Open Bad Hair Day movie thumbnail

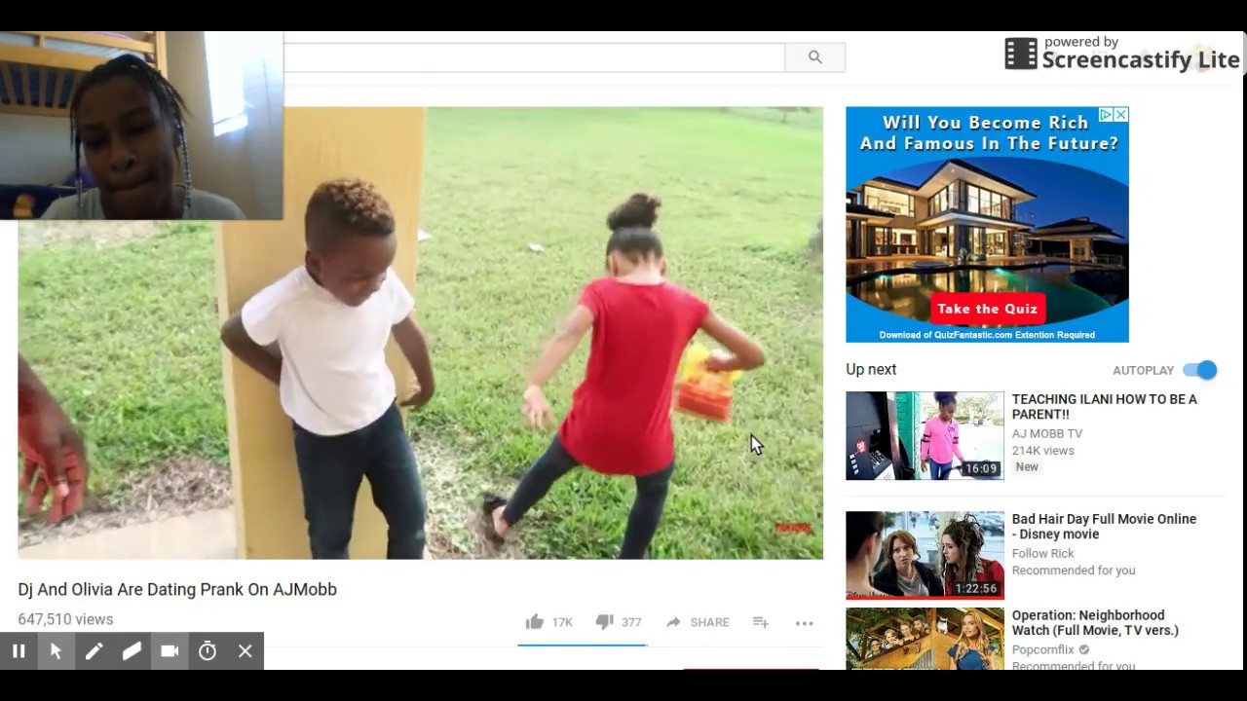[925, 555]
